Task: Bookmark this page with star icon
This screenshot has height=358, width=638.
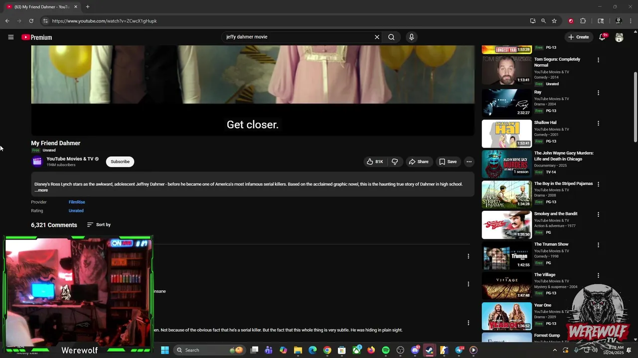Action: click(x=554, y=21)
